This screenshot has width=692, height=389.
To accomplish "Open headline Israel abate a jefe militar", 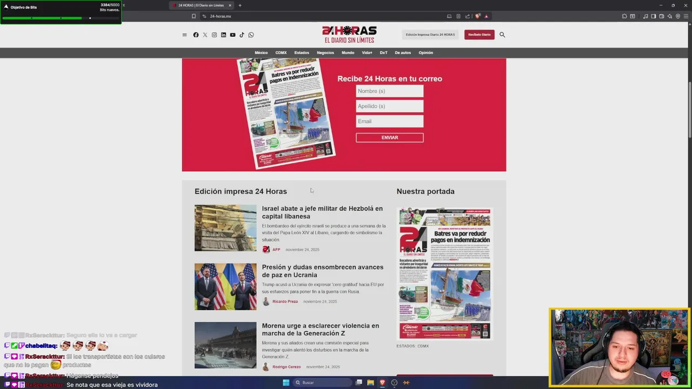I will 322,212.
